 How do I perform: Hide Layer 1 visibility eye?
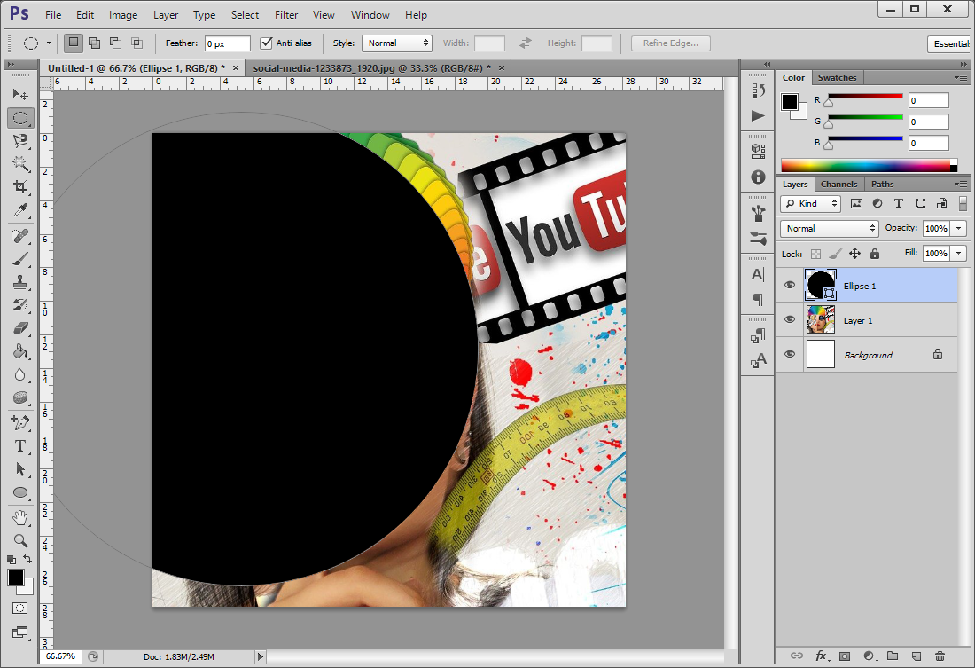click(790, 319)
